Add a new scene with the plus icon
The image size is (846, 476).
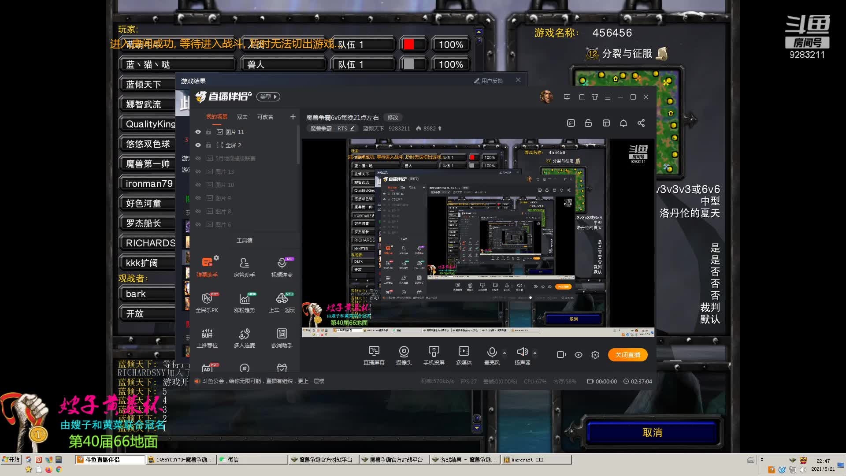click(x=293, y=117)
